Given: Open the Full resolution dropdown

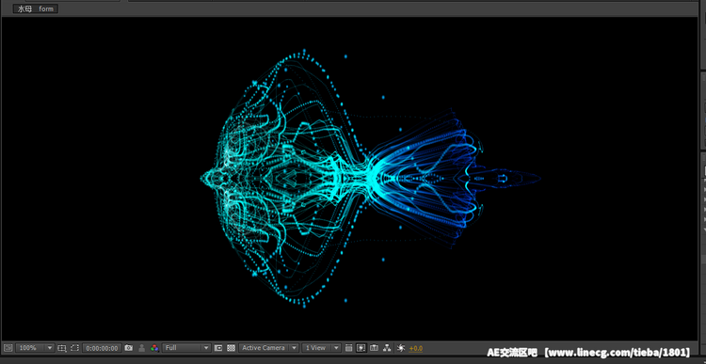Looking at the screenshot, I should click(x=187, y=348).
